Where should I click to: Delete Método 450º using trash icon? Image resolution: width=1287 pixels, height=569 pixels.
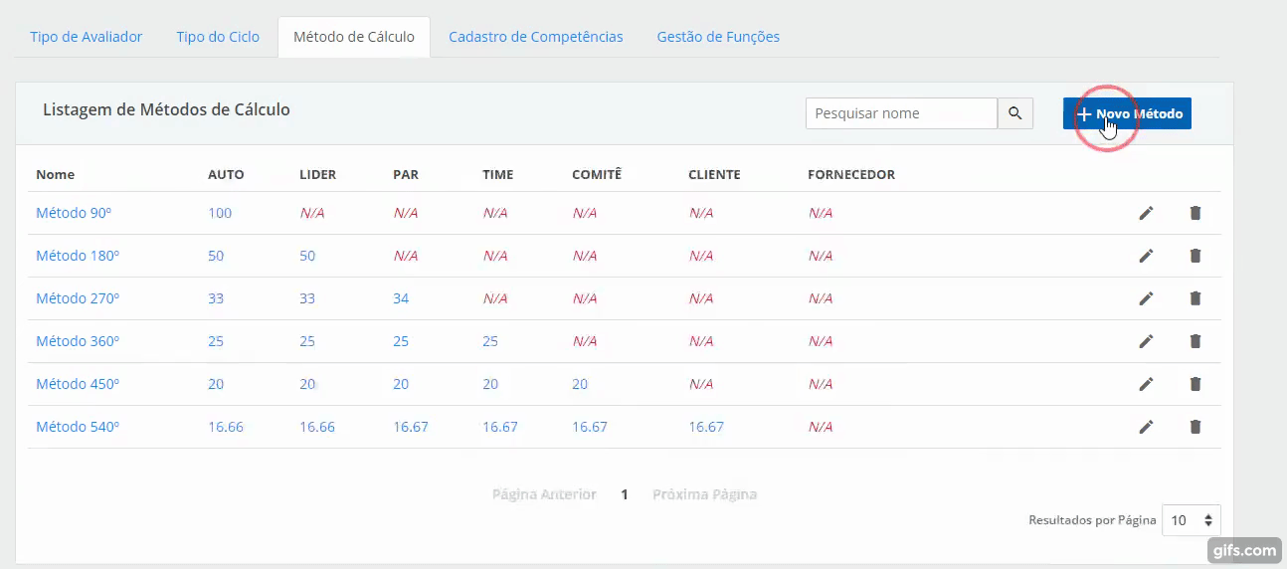tap(1195, 384)
